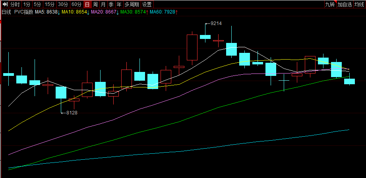Select the 1分 one-minute period tab

(27, 4)
